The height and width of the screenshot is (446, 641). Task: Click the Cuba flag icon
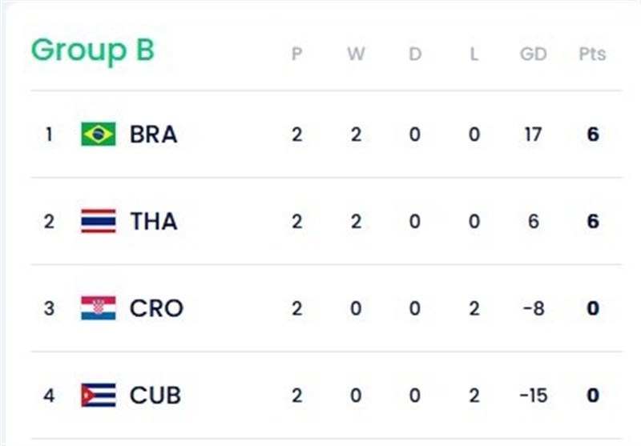[x=98, y=395]
